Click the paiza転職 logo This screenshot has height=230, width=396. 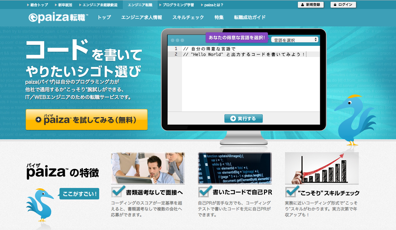(x=58, y=17)
